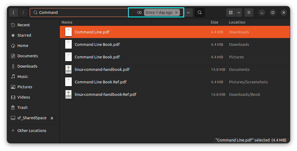Screen dimensions: 297x151
Task: Open the hamburger main menu
Action: pyautogui.click(x=249, y=12)
